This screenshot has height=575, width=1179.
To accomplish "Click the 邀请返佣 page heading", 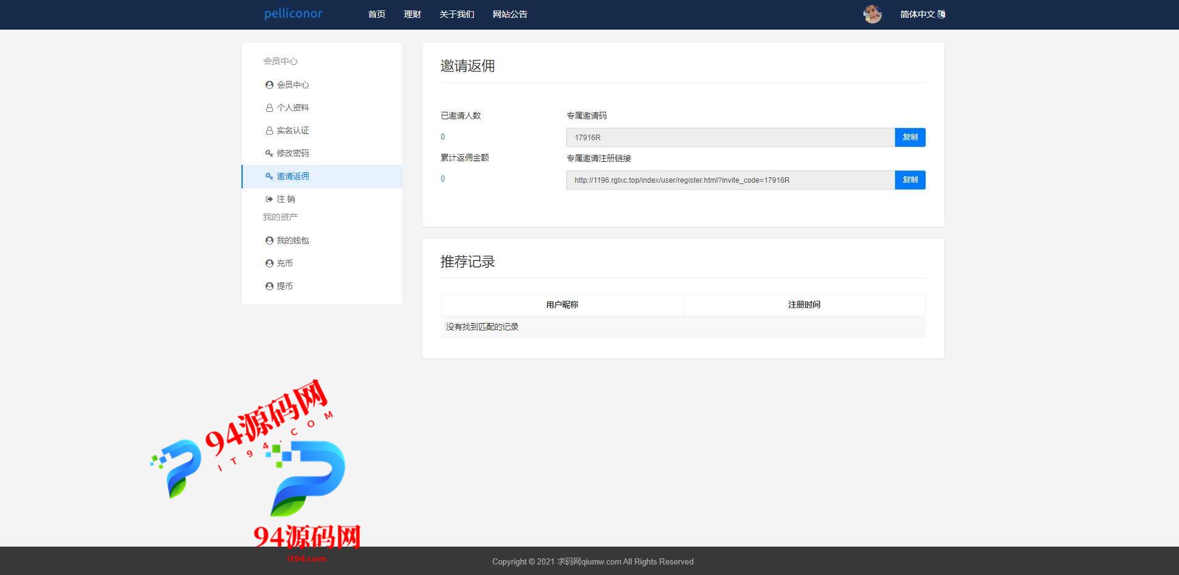I will click(x=468, y=66).
